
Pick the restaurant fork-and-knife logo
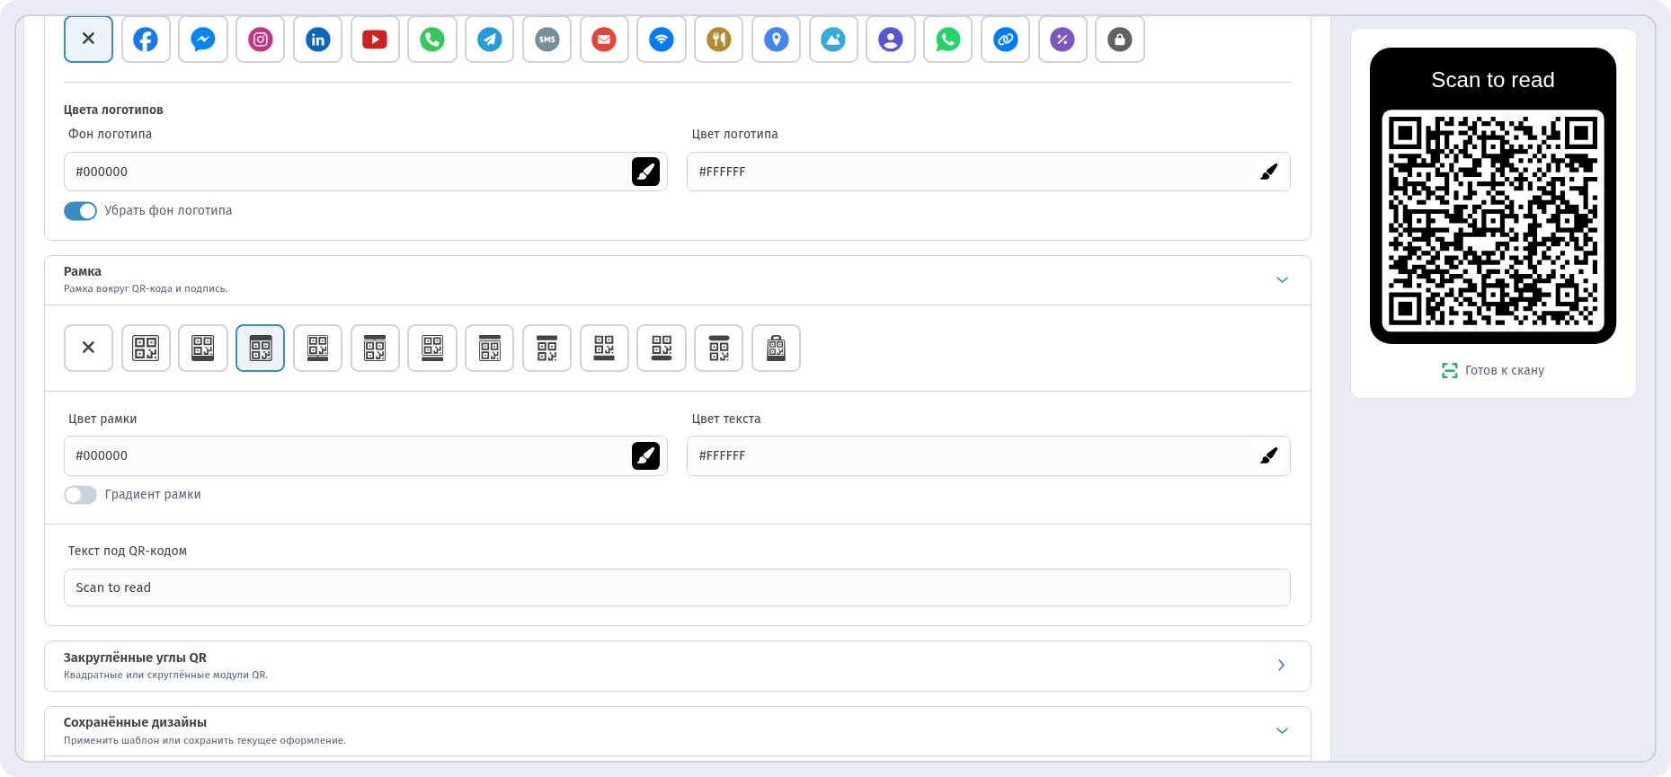(719, 40)
